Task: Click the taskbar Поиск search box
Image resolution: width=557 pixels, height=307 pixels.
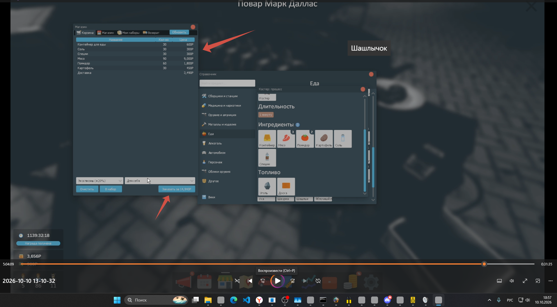Action: pyautogui.click(x=156, y=300)
